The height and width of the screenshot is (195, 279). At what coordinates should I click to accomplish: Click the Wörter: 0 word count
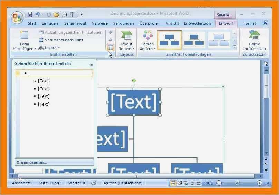point(77,183)
